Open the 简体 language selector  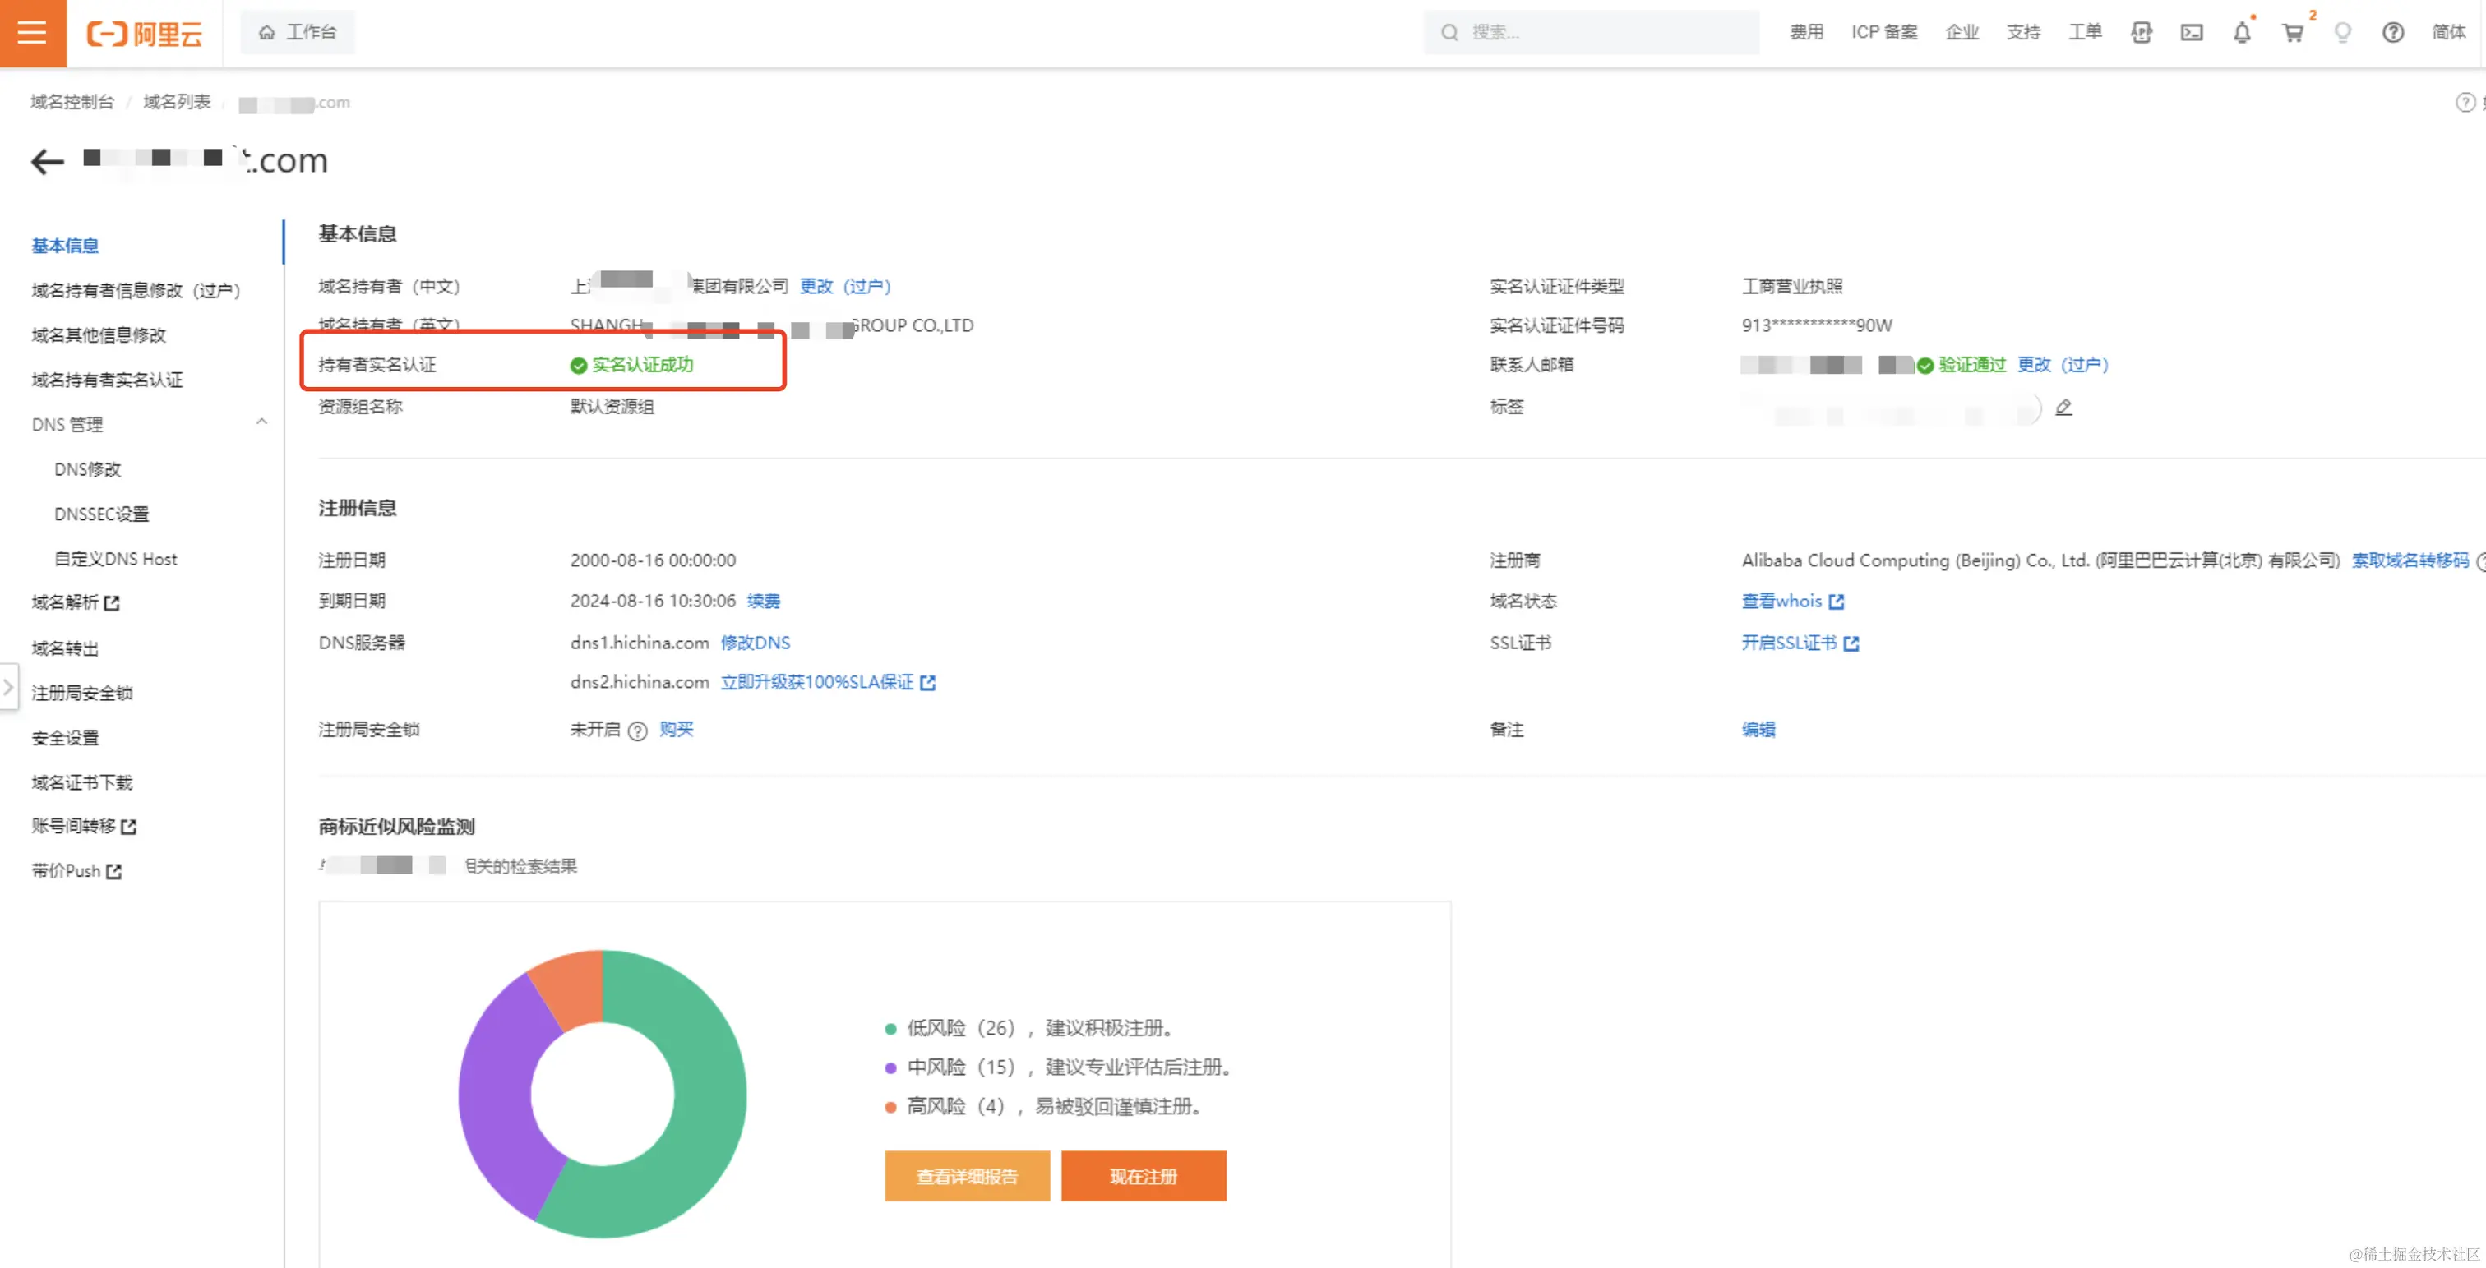click(2448, 33)
